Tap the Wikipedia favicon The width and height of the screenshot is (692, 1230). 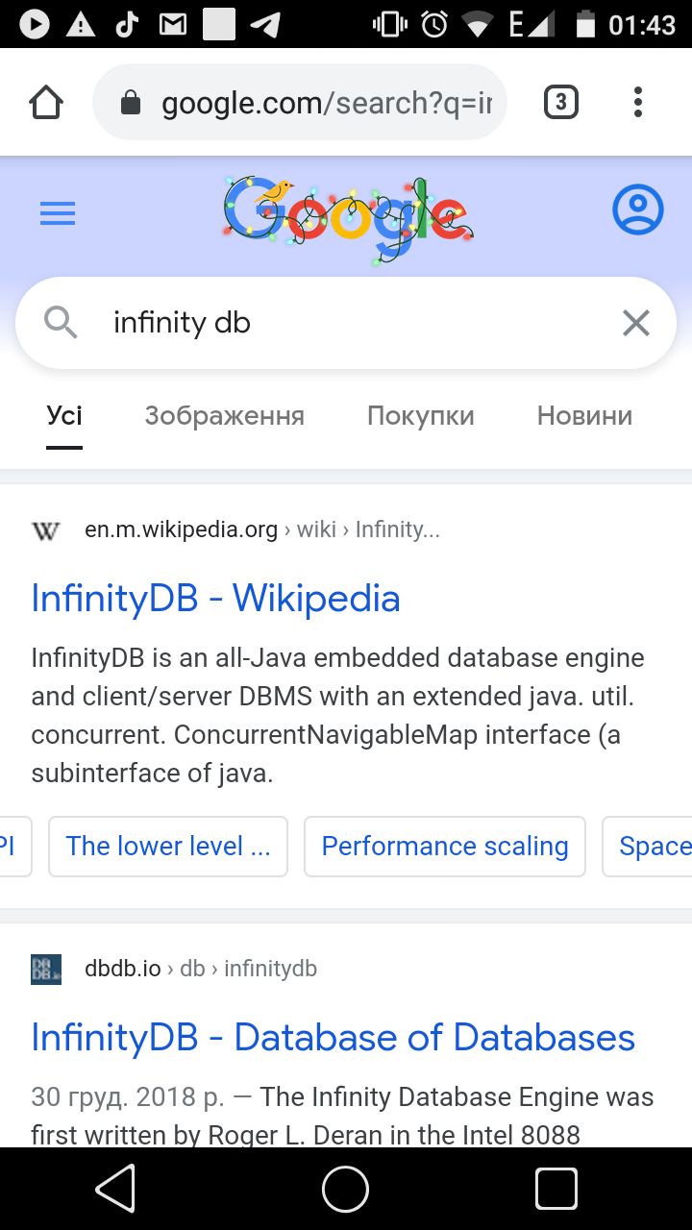(46, 530)
